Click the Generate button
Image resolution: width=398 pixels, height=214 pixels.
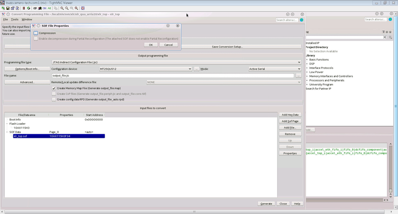(x=266, y=204)
